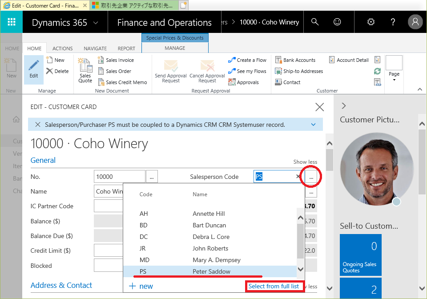Image resolution: width=427 pixels, height=299 pixels.
Task: Collapse the General section header
Action: click(43, 160)
